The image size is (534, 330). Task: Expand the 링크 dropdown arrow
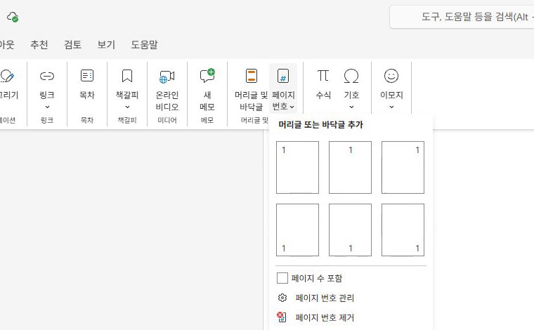coord(47,107)
